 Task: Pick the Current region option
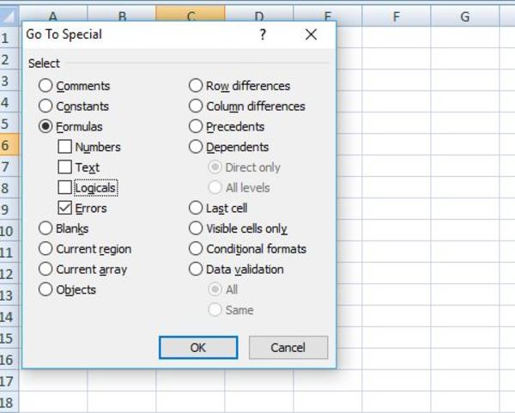(45, 249)
